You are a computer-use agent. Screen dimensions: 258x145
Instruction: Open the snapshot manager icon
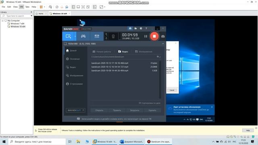(x=67, y=7)
